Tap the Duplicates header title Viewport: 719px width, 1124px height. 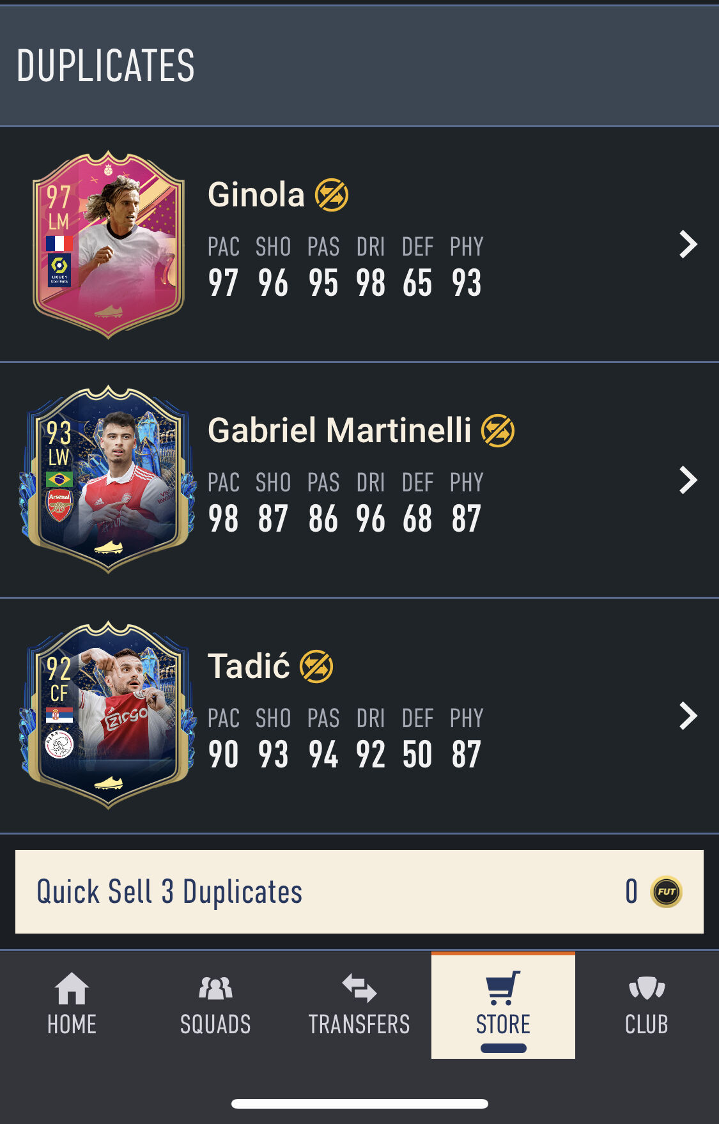click(x=105, y=65)
